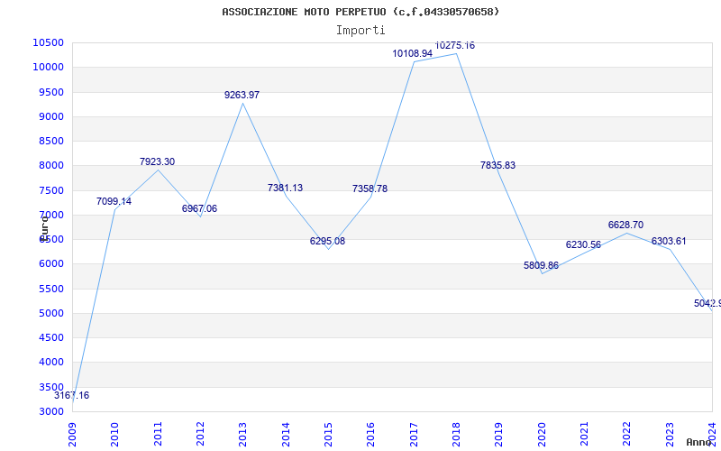Select the data label 7835.83
The height and width of the screenshot is (451, 721).
498,165
